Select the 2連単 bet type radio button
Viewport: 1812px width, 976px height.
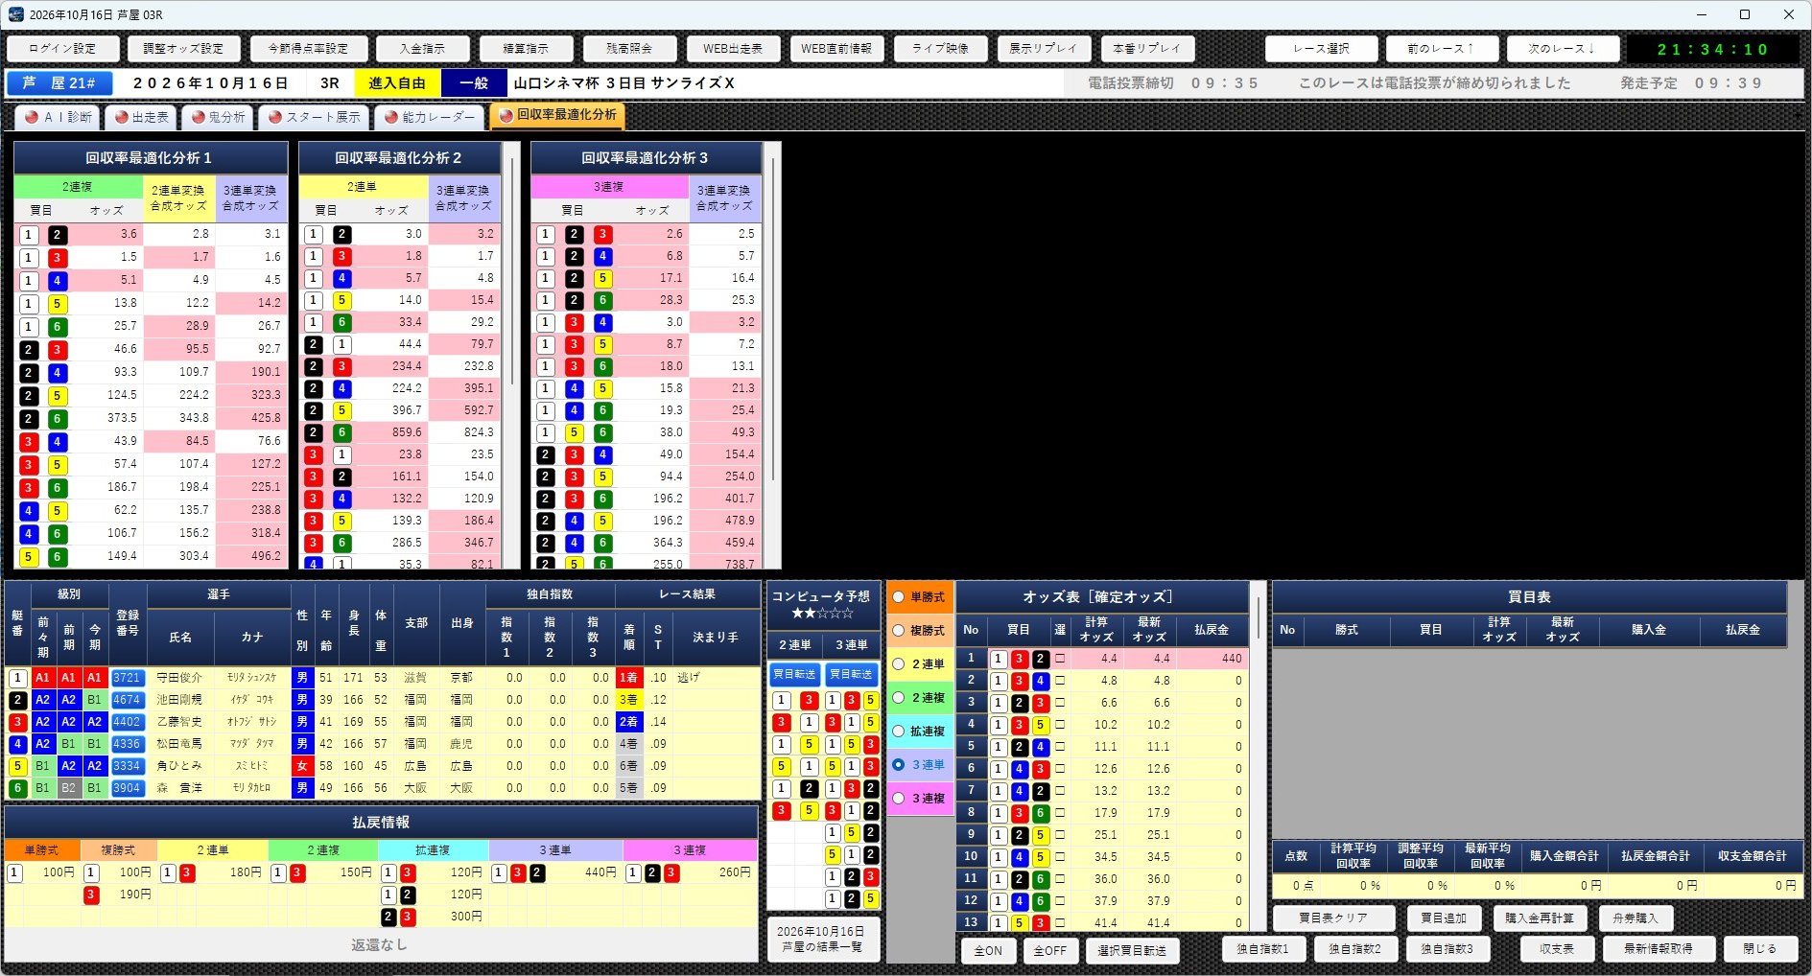(x=899, y=663)
